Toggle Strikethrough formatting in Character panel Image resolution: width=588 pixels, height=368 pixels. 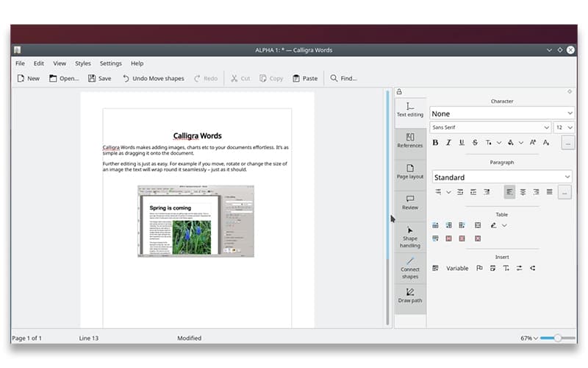(x=475, y=143)
